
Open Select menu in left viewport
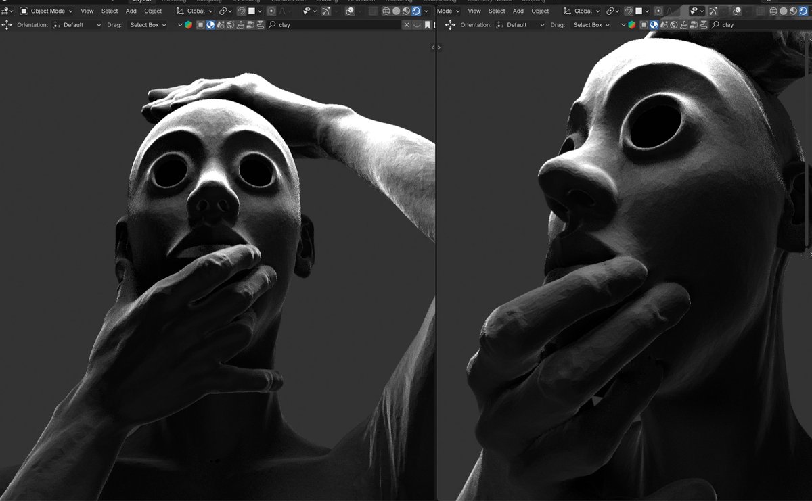click(x=110, y=11)
